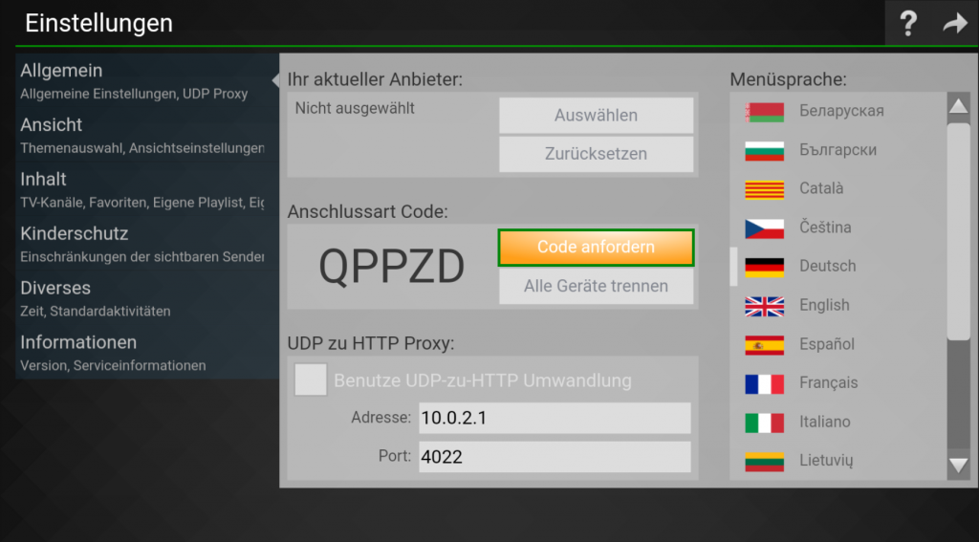Open the Kinderschutz settings section
Viewport: 979px width, 542px height.
click(x=147, y=244)
